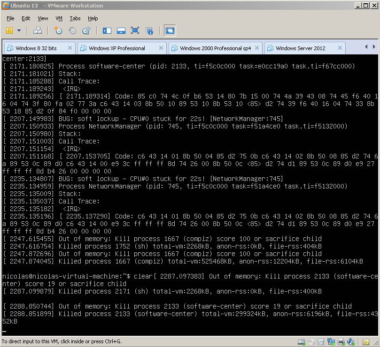
Task: Open the Help menu
Action: pyautogui.click(x=93, y=18)
